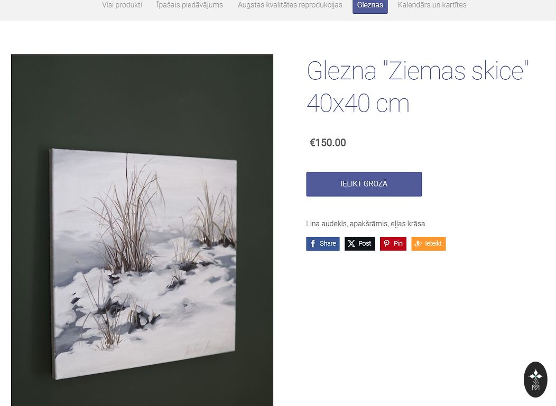Click the artist signature on the painting
The width and height of the screenshot is (556, 406).
204,349
